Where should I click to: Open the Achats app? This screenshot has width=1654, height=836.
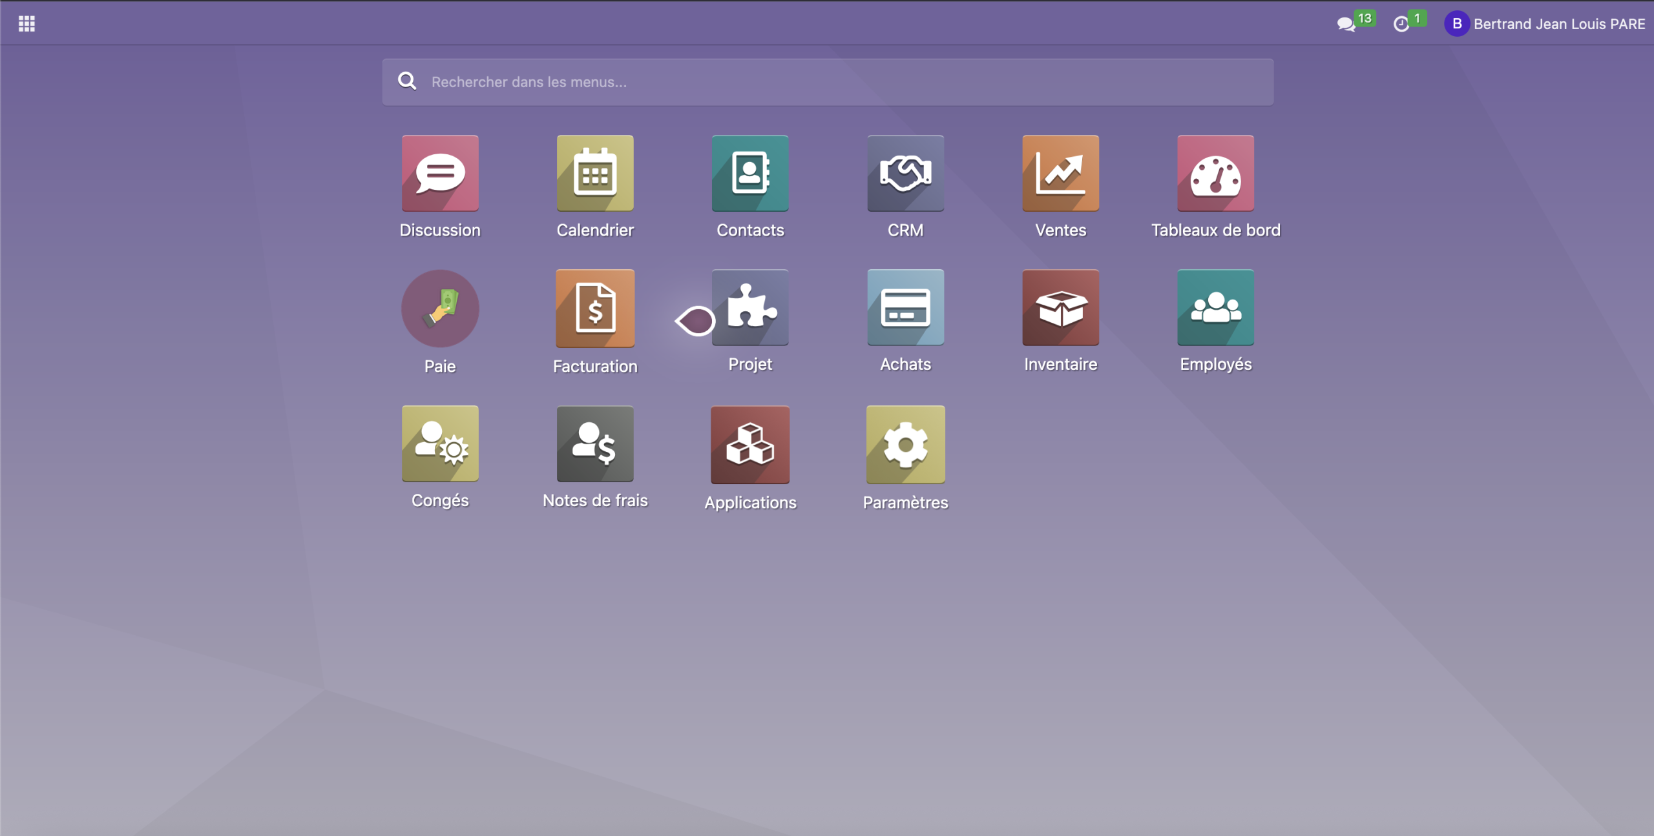pos(905,307)
